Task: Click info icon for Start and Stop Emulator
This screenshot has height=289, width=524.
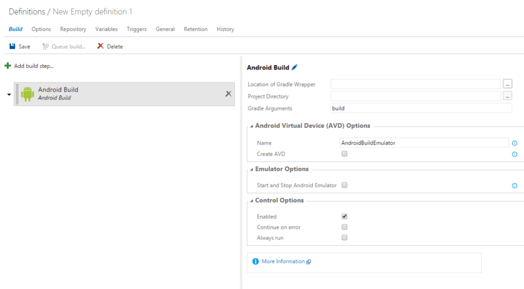Action: point(514,185)
